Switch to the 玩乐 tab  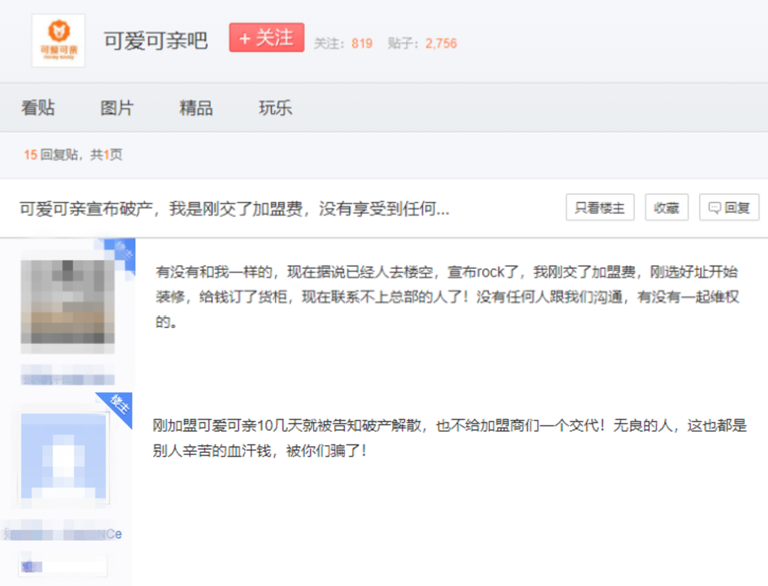click(x=275, y=108)
